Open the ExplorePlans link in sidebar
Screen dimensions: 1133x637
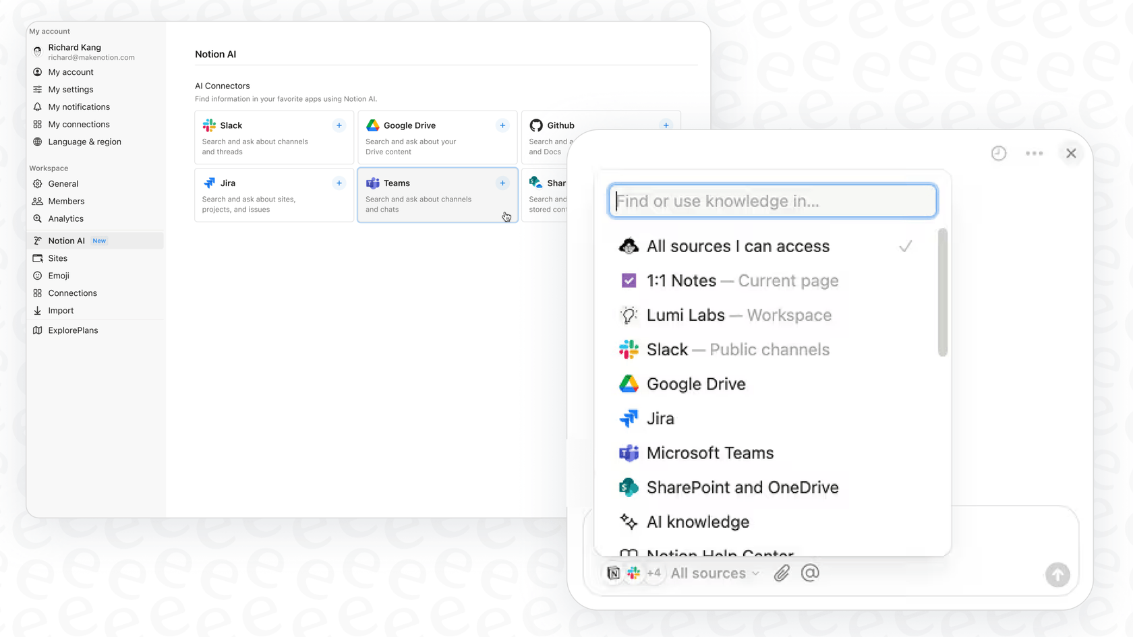coord(73,330)
